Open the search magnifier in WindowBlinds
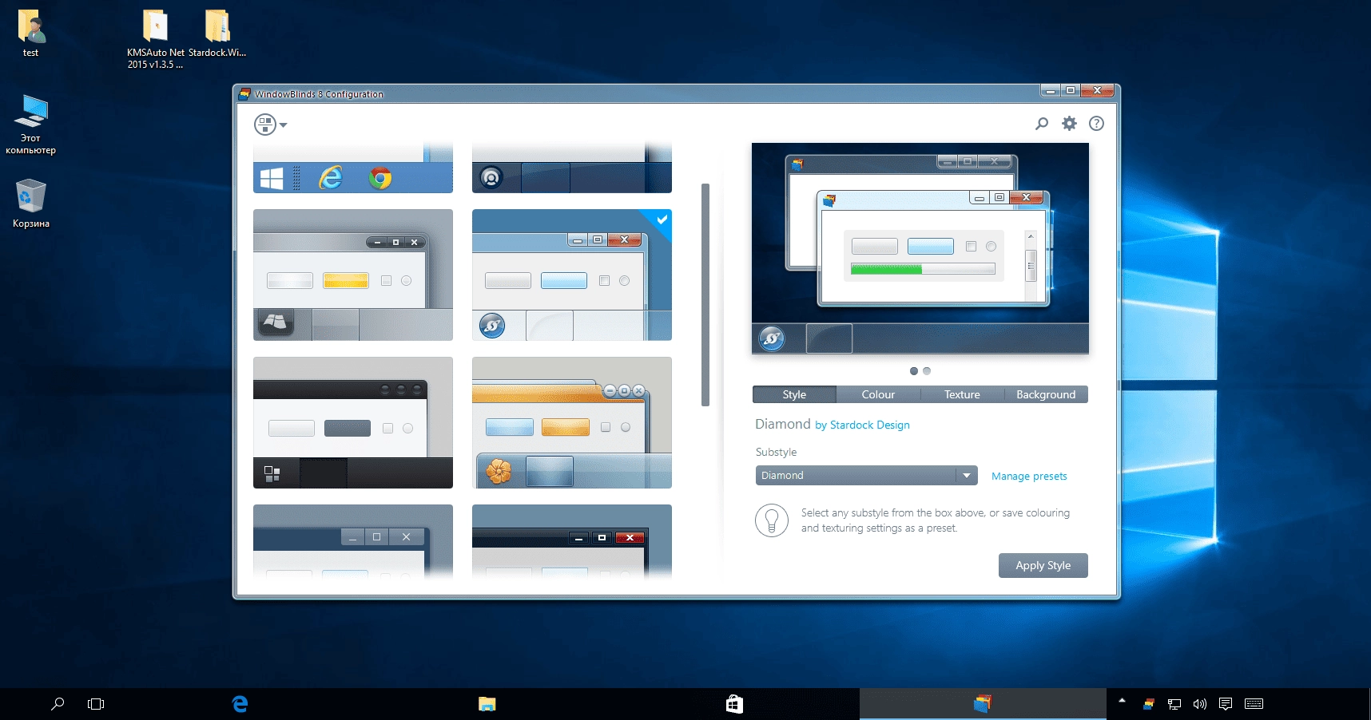Image resolution: width=1371 pixels, height=720 pixels. (x=1042, y=124)
